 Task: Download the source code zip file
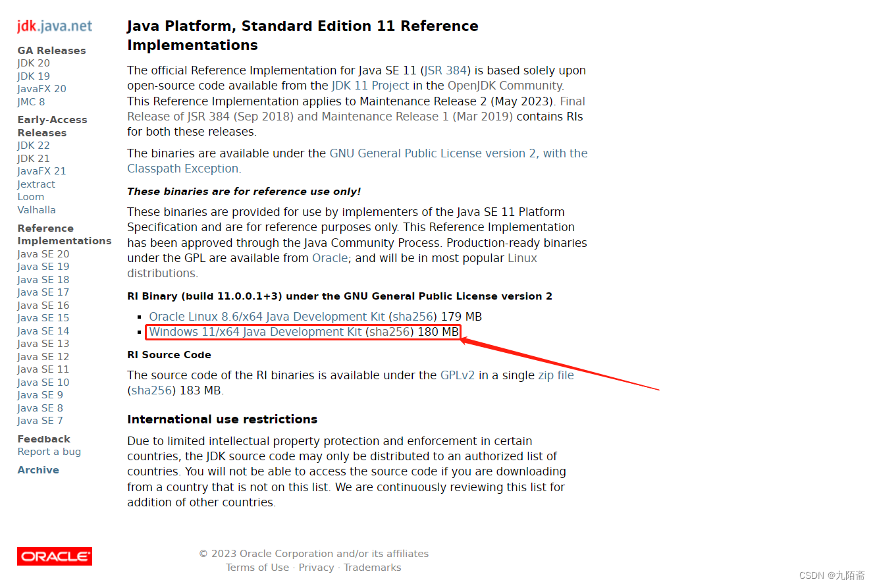(556, 375)
